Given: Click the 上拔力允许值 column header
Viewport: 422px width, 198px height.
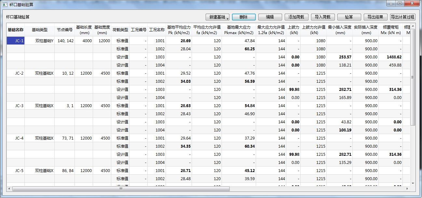Looking at the screenshot, I should [313, 30].
